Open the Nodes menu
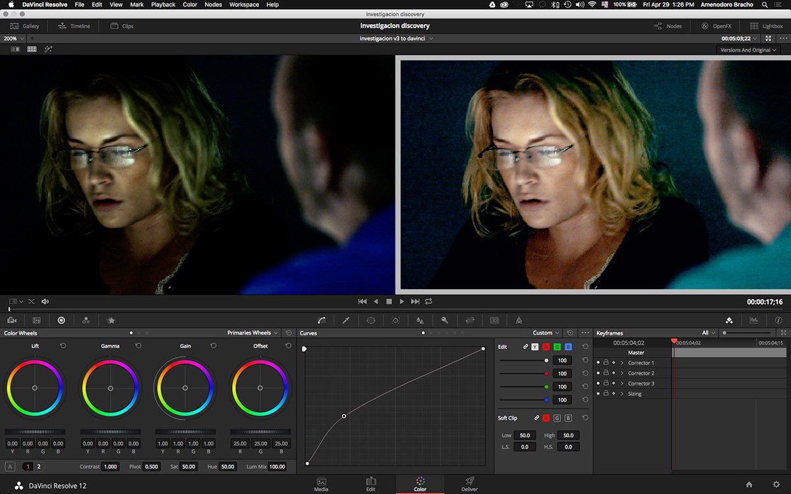This screenshot has height=494, width=791. click(213, 5)
